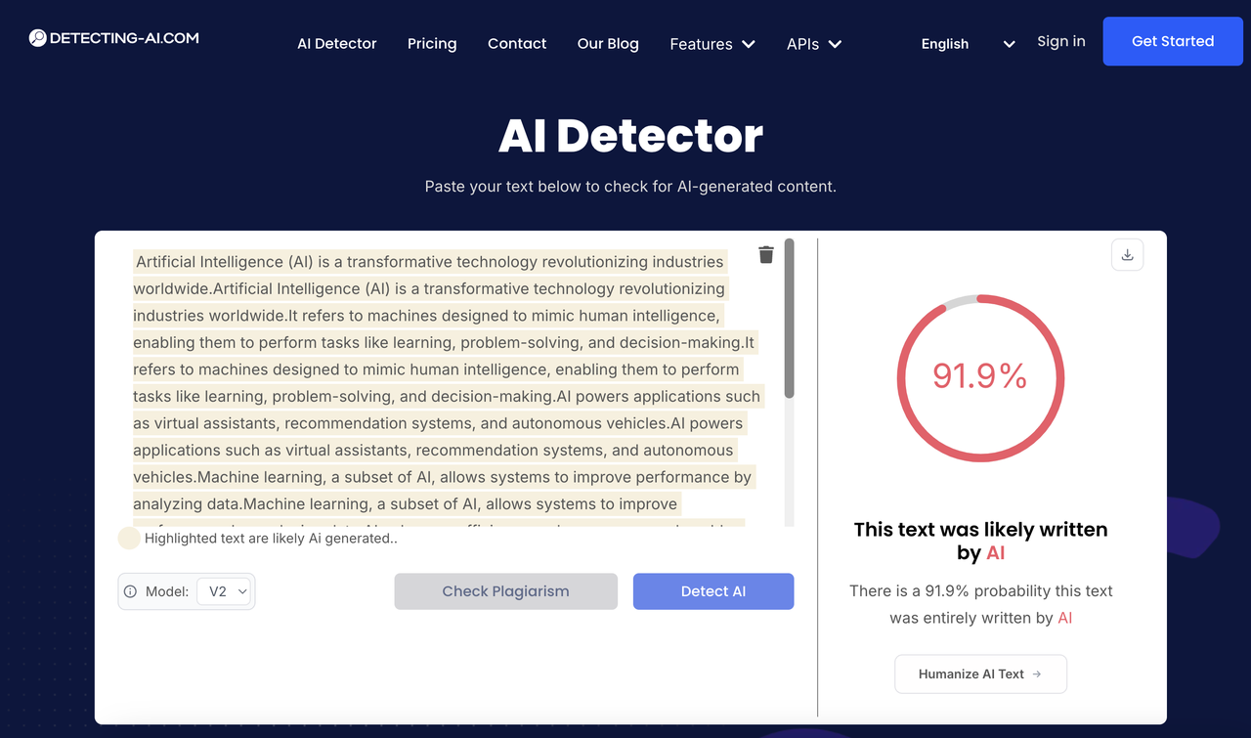Delete text with the trash icon
Viewport: 1251px width, 738px height.
[766, 254]
